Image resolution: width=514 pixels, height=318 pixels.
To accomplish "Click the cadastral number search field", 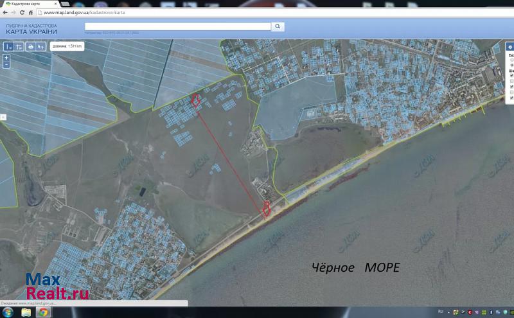I will click(x=178, y=26).
